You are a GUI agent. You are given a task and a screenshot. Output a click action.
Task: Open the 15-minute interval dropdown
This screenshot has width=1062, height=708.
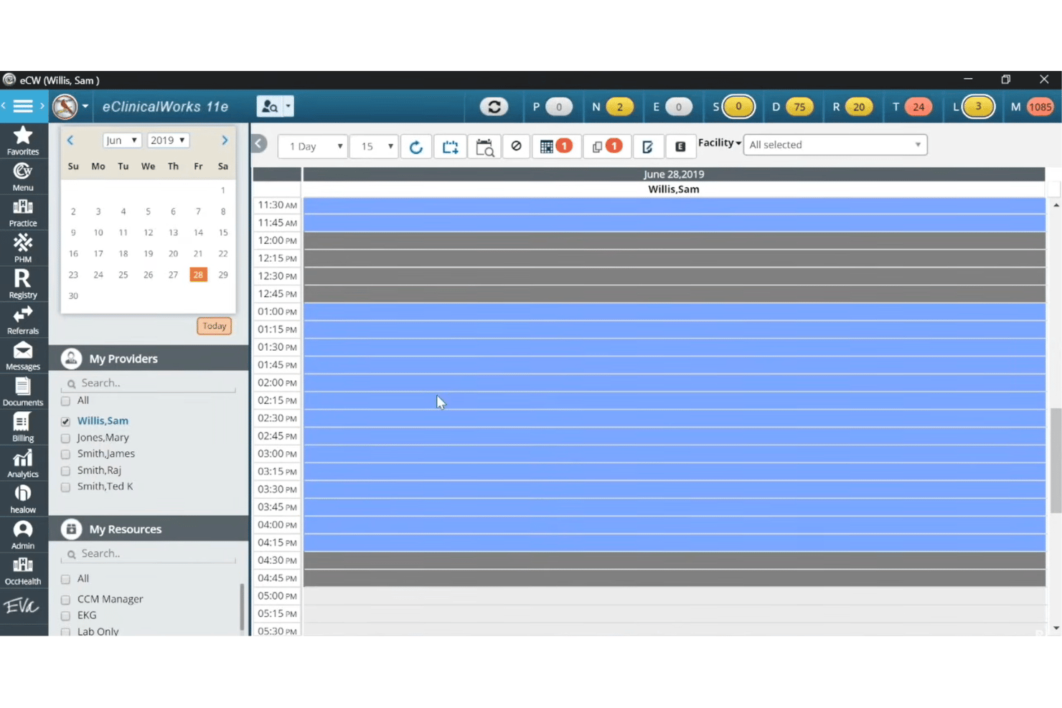pyautogui.click(x=374, y=146)
